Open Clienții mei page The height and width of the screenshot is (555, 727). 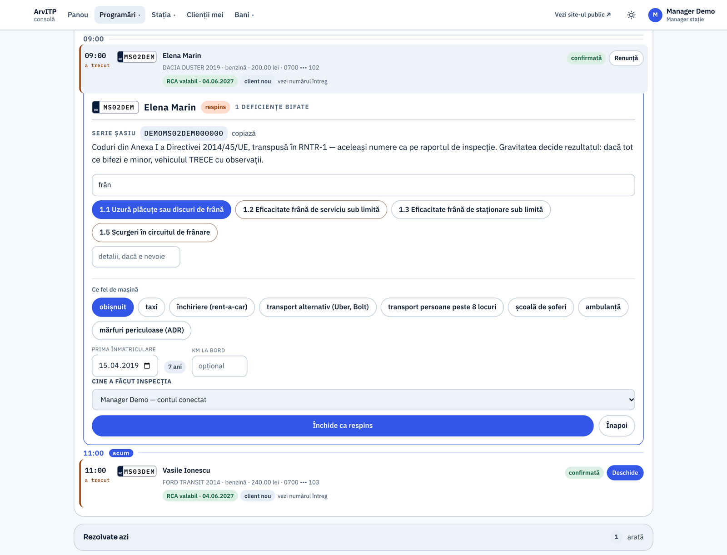[205, 15]
